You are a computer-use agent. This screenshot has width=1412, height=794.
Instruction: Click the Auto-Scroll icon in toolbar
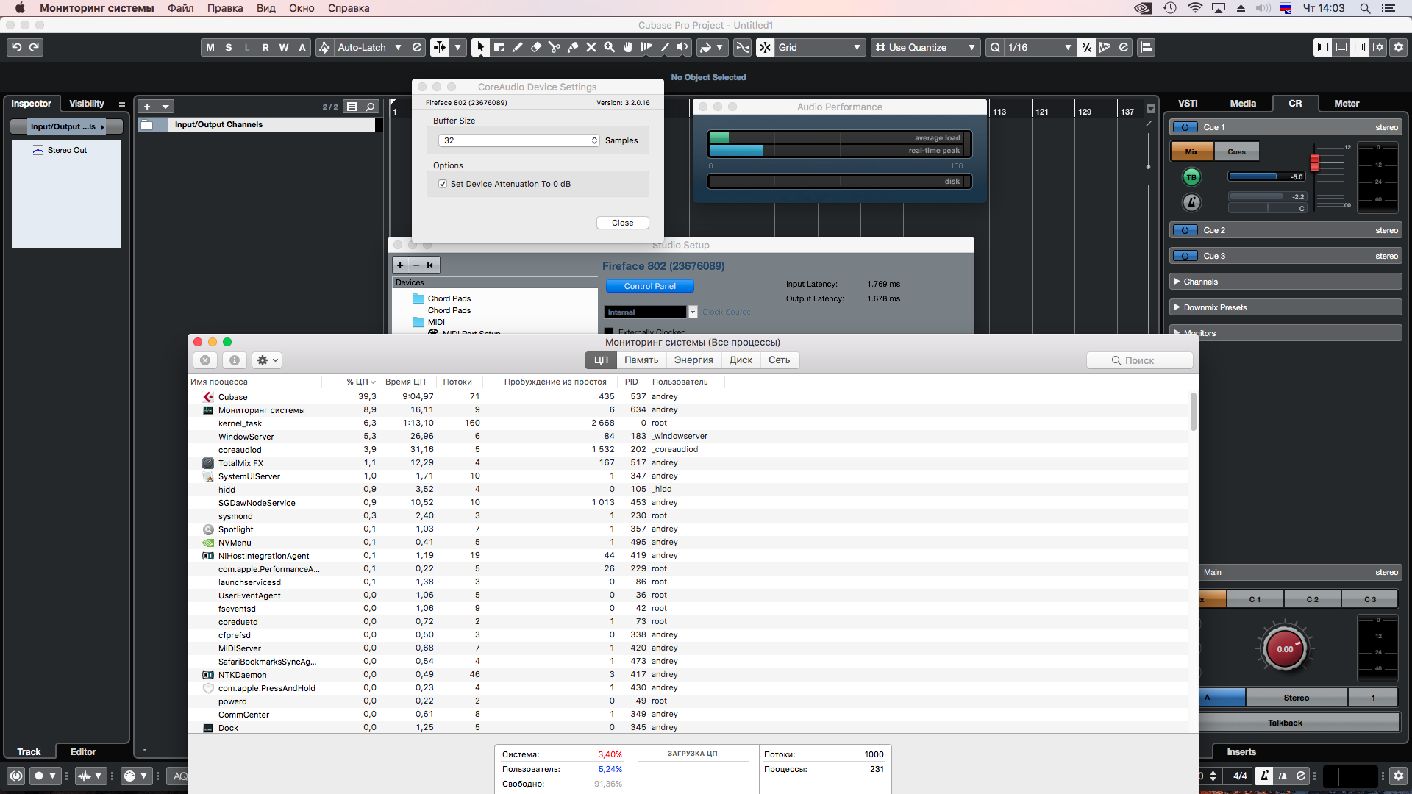point(440,47)
